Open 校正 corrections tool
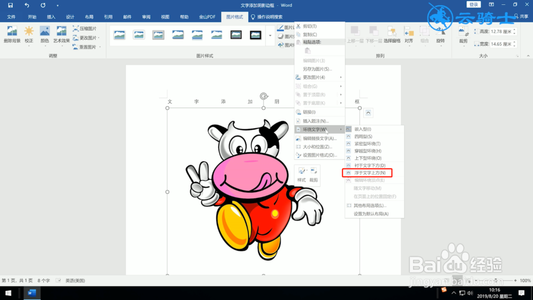This screenshot has width=533, height=300. 29,35
